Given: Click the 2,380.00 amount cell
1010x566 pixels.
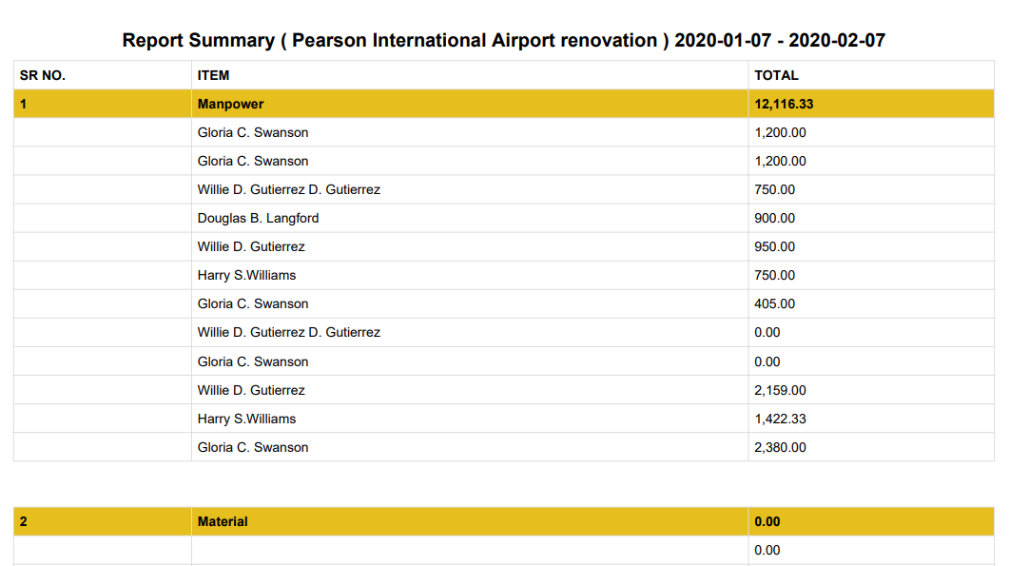Looking at the screenshot, I should tap(780, 447).
